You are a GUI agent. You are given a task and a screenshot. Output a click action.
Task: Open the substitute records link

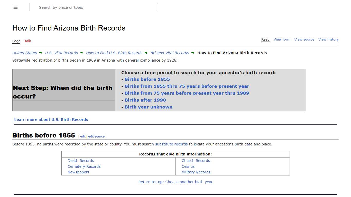[171, 144]
